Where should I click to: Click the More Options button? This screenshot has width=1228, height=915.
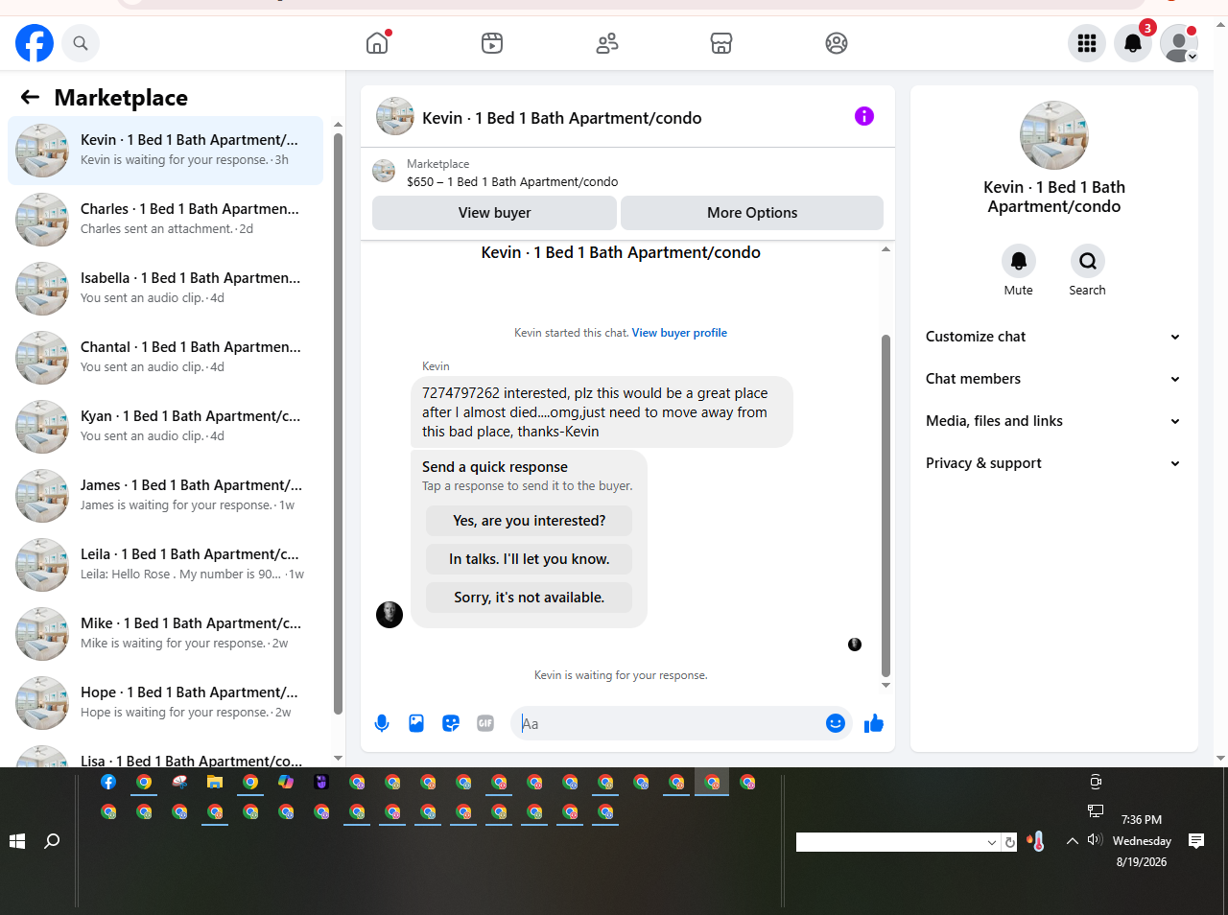[752, 213]
